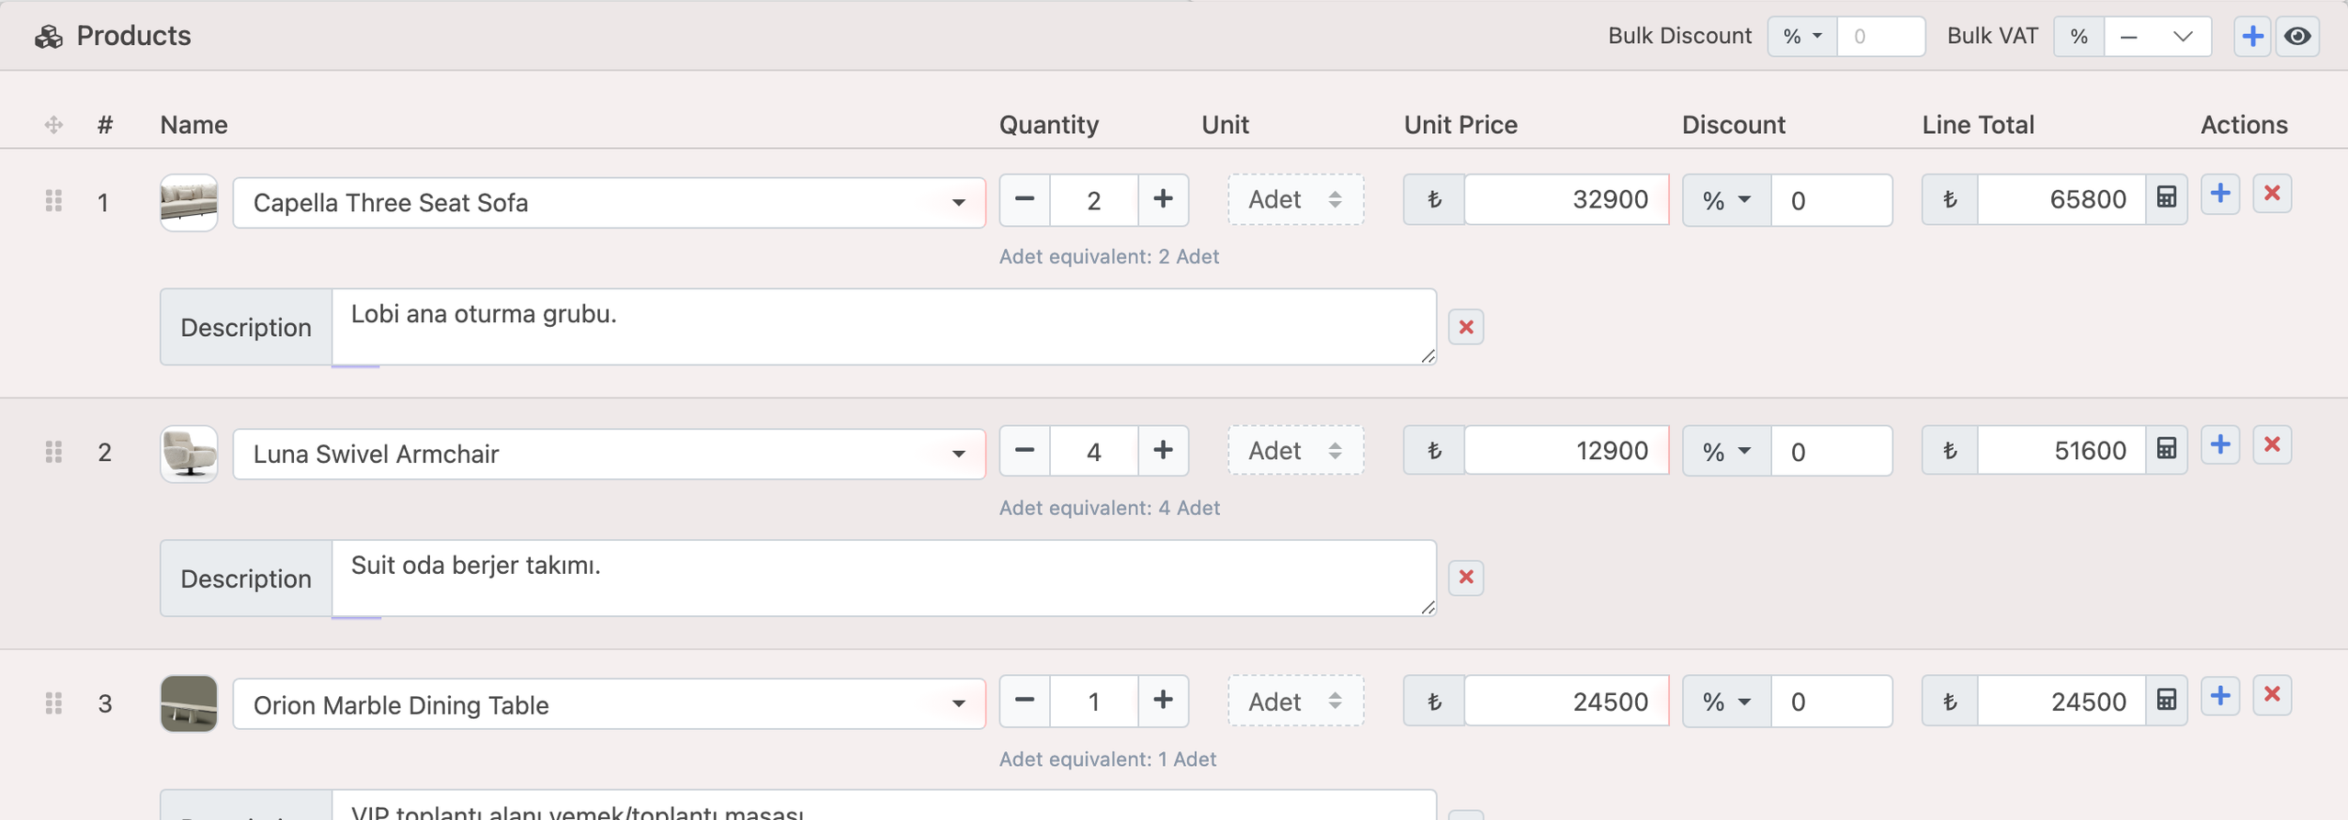Click the calculator icon in Orion table row

(2166, 701)
